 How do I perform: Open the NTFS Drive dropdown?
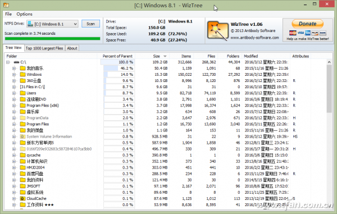coord(75,24)
